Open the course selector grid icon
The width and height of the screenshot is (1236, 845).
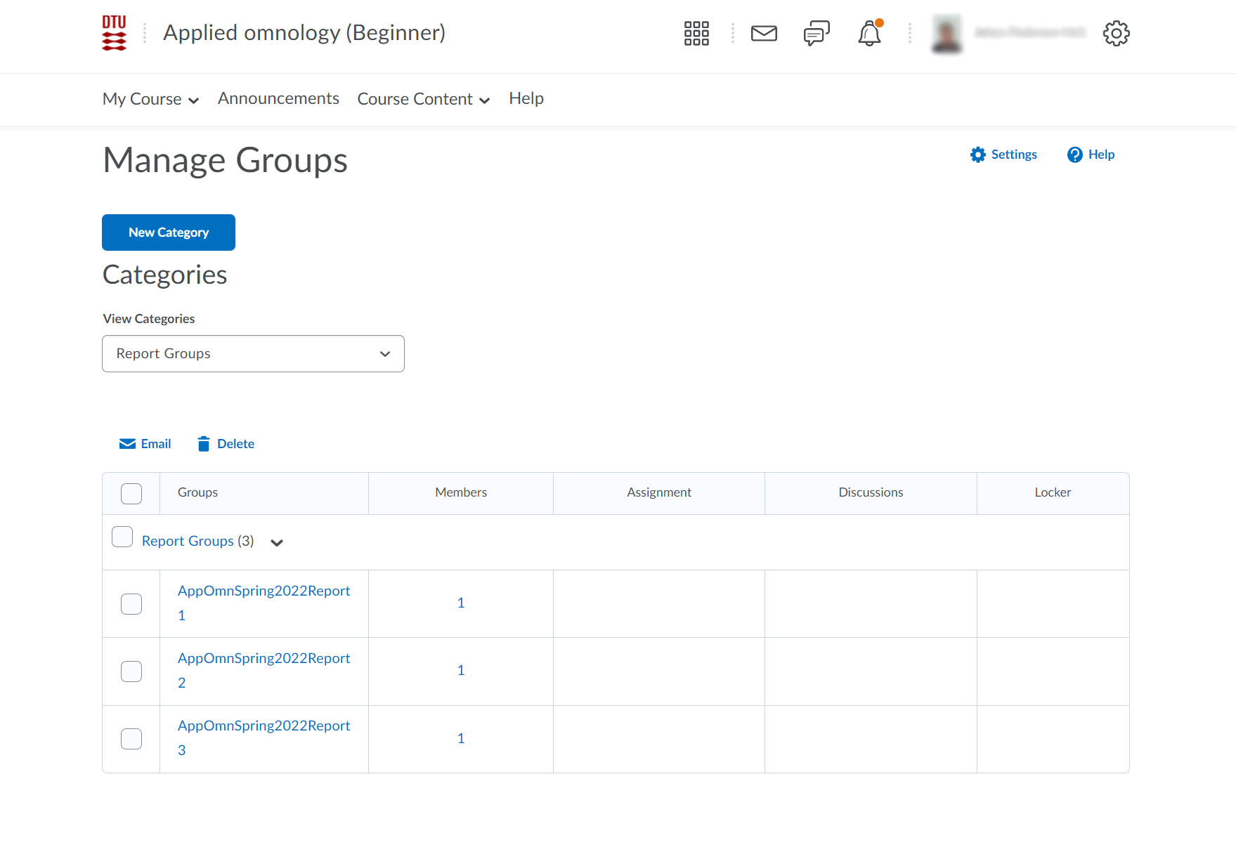[x=696, y=33]
